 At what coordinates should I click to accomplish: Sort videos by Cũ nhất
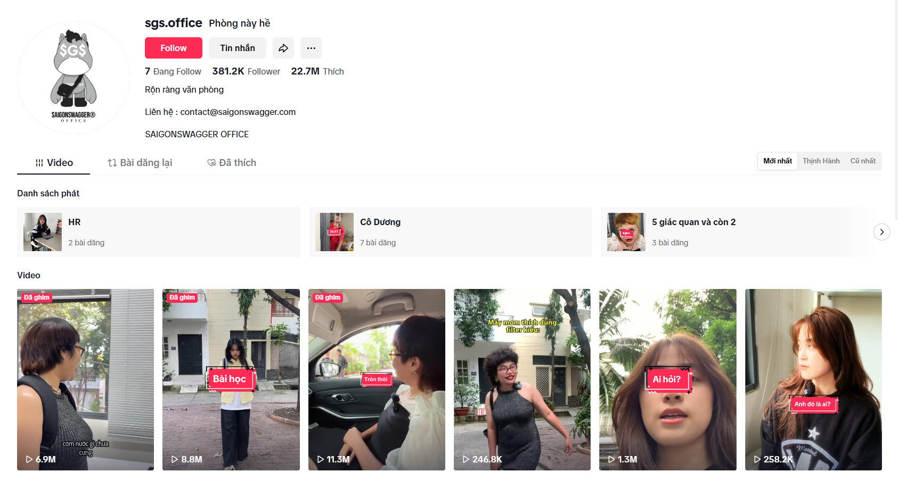(x=863, y=161)
